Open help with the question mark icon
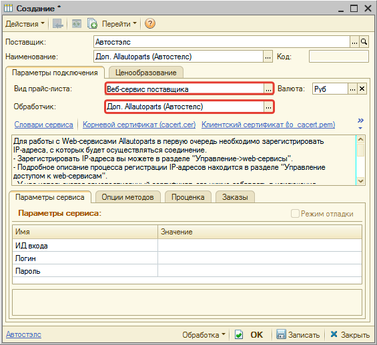Viewport: 377px width, 345px height. (x=150, y=24)
